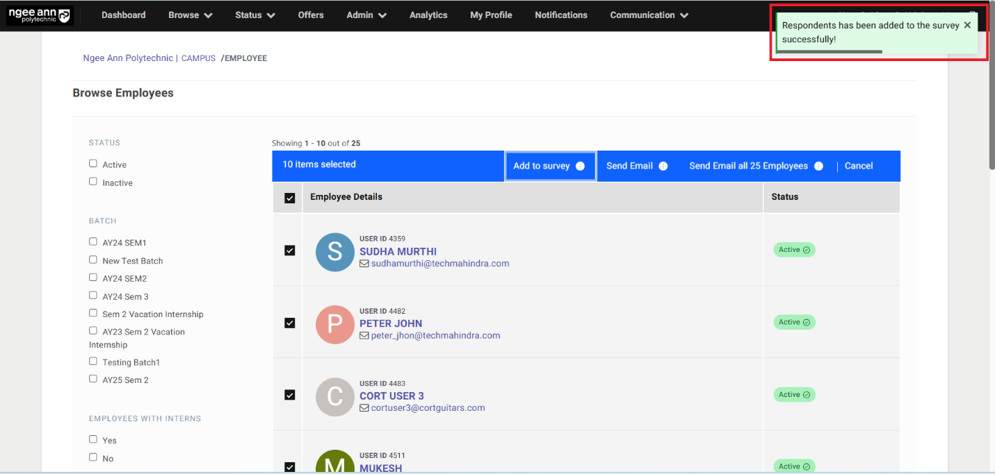
Task: Open the CAMPUS breadcrumb link
Action: (198, 58)
